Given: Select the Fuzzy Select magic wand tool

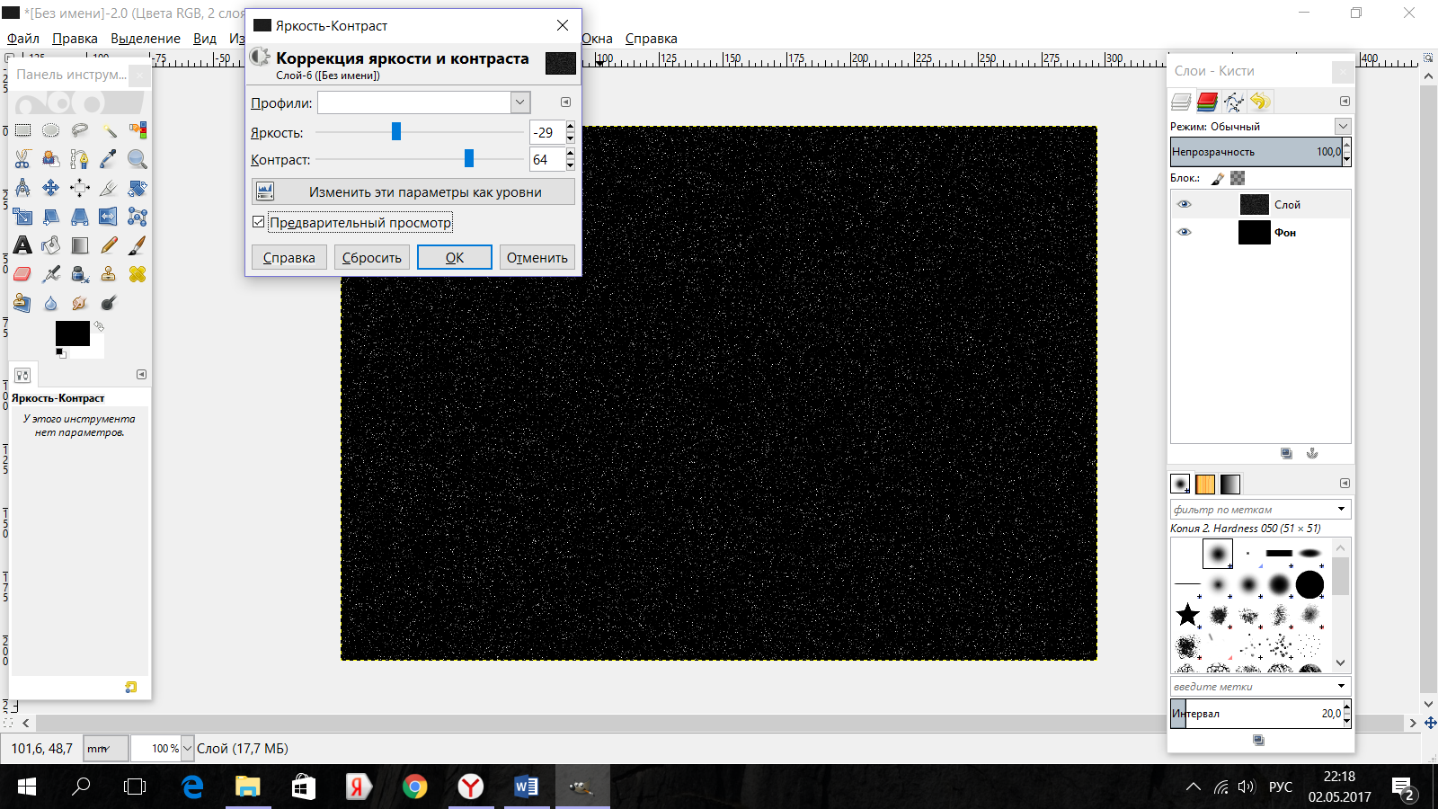Looking at the screenshot, I should [109, 130].
